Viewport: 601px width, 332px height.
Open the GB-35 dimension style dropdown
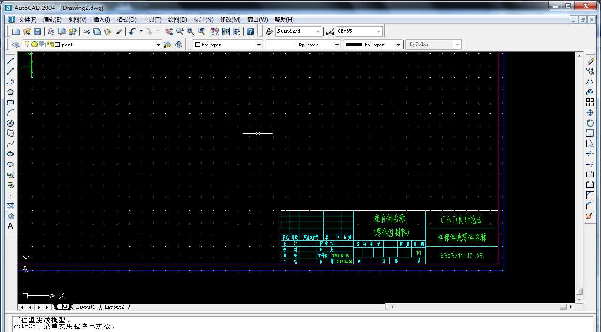[379, 31]
